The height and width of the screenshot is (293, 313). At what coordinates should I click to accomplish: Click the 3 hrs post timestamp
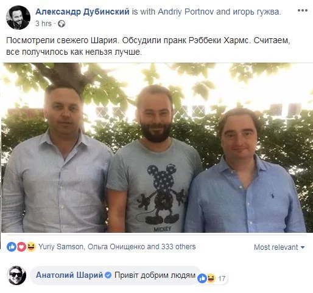tap(43, 24)
